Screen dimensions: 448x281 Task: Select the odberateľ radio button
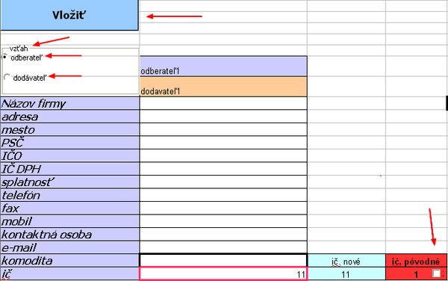5,57
